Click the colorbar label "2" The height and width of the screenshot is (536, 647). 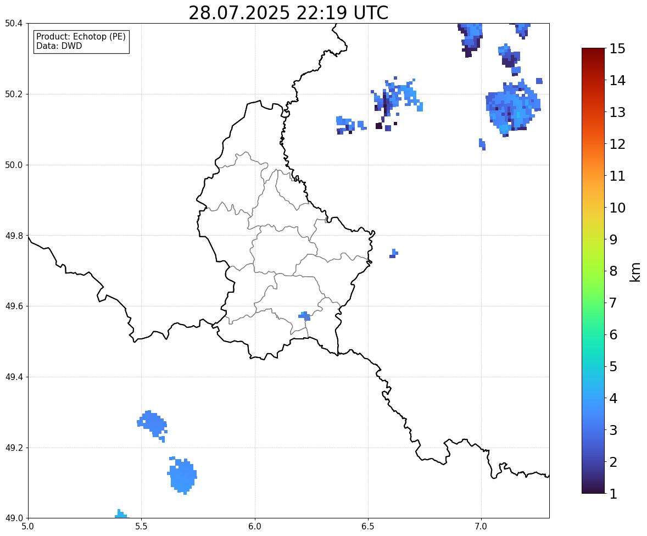click(613, 462)
